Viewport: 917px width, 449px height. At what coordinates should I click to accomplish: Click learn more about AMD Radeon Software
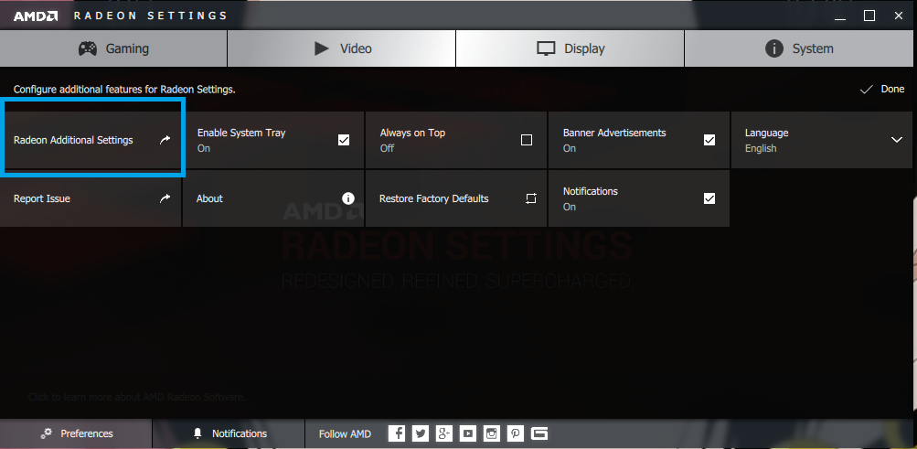[x=137, y=397]
